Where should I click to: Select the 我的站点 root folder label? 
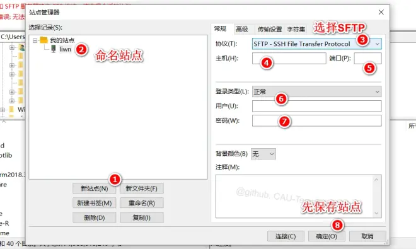coord(62,40)
